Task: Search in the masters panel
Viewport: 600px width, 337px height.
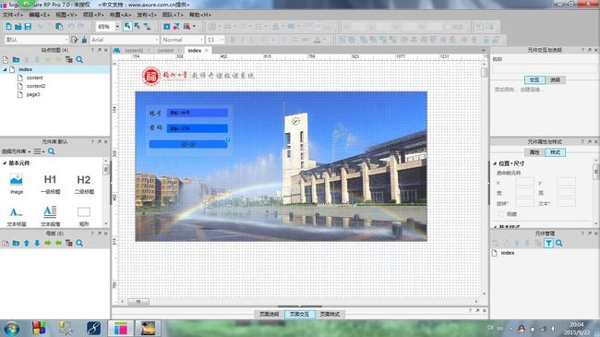Action: pos(79,243)
